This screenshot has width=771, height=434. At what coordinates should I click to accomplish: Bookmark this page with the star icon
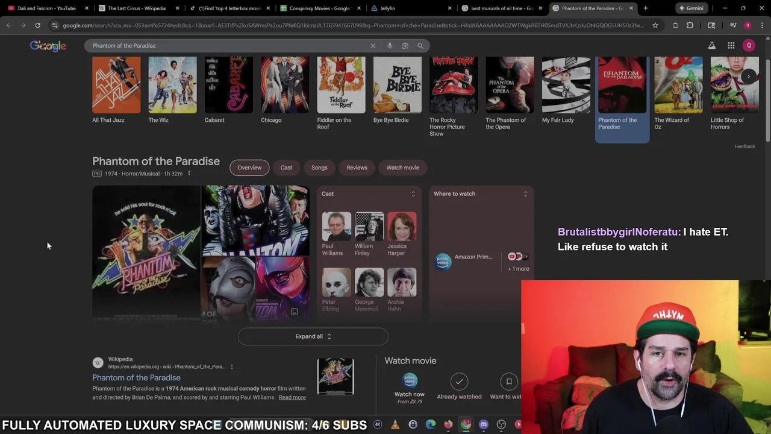click(655, 25)
